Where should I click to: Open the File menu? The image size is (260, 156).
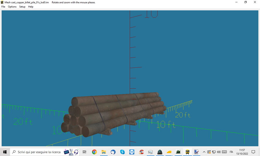tap(3, 7)
